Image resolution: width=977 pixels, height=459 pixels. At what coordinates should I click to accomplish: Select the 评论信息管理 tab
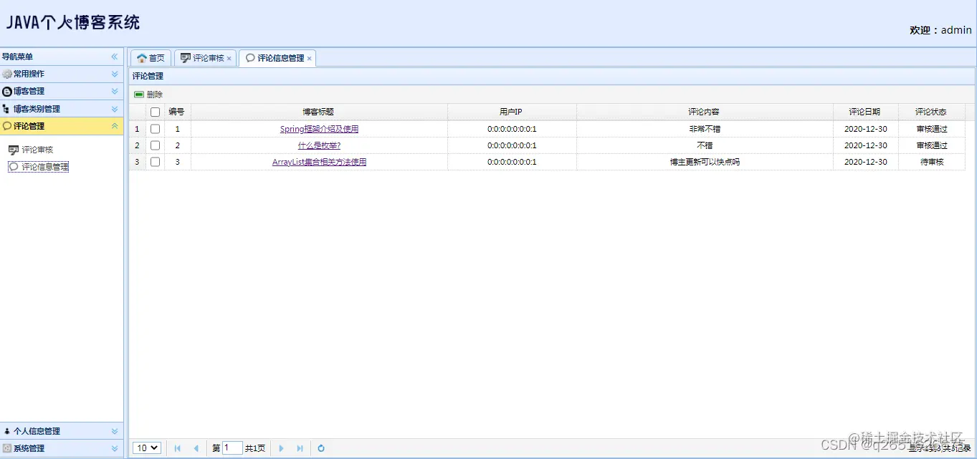277,58
